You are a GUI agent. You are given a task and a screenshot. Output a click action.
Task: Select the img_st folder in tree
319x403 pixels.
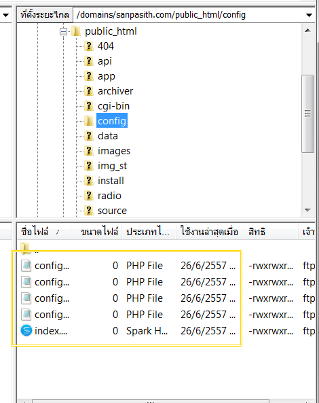tap(112, 166)
